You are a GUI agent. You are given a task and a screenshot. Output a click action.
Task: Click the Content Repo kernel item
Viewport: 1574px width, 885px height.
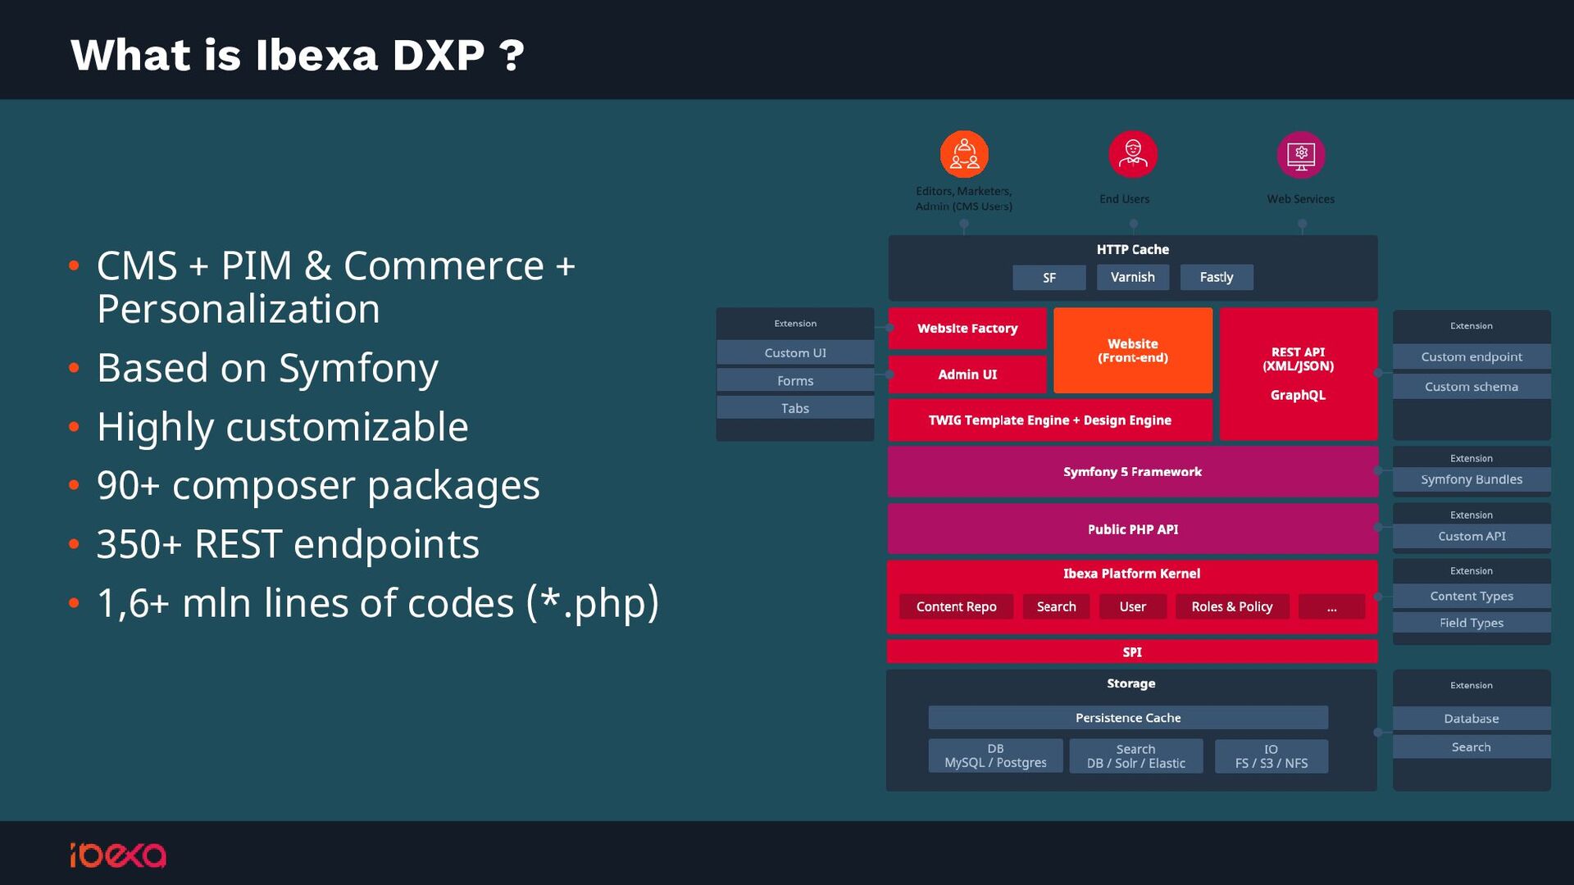[x=957, y=606]
